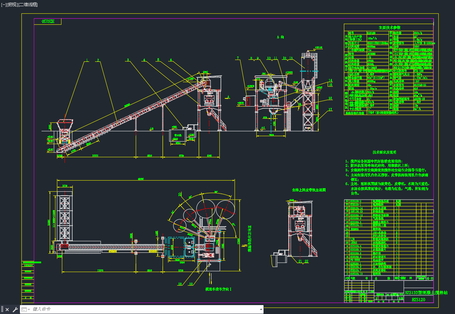Select the 175kW total power table row
Viewport: 455px width, 314px height.
coord(388,112)
